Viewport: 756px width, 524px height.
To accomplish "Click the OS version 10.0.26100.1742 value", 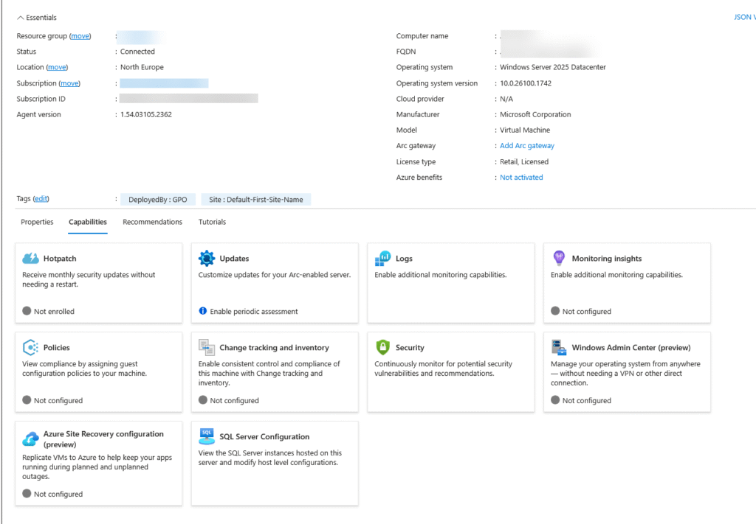I will 526,83.
